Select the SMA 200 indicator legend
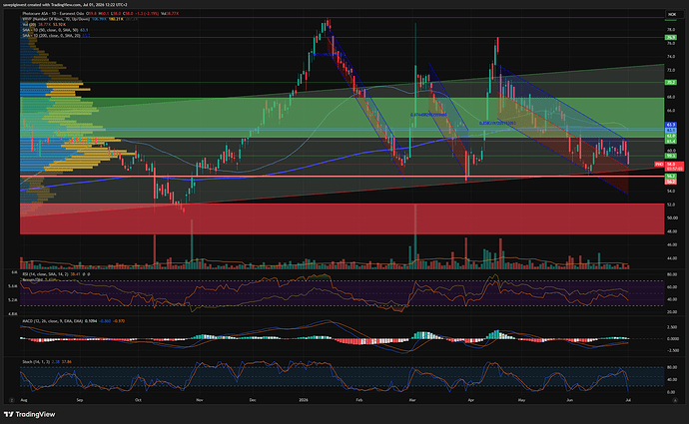This screenshot has width=689, height=424. coord(51,35)
